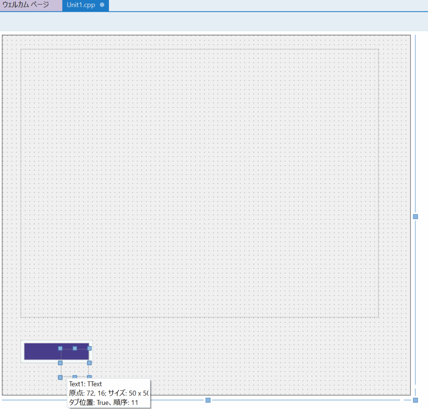Click the white rounded border around purple rectangle
The image size is (428, 409).
(x=23, y=351)
